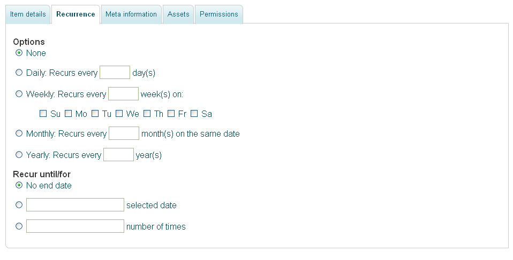Screen dimensions: 513x260
Task: Select the Daily recurrence radio button
Action: coord(19,73)
